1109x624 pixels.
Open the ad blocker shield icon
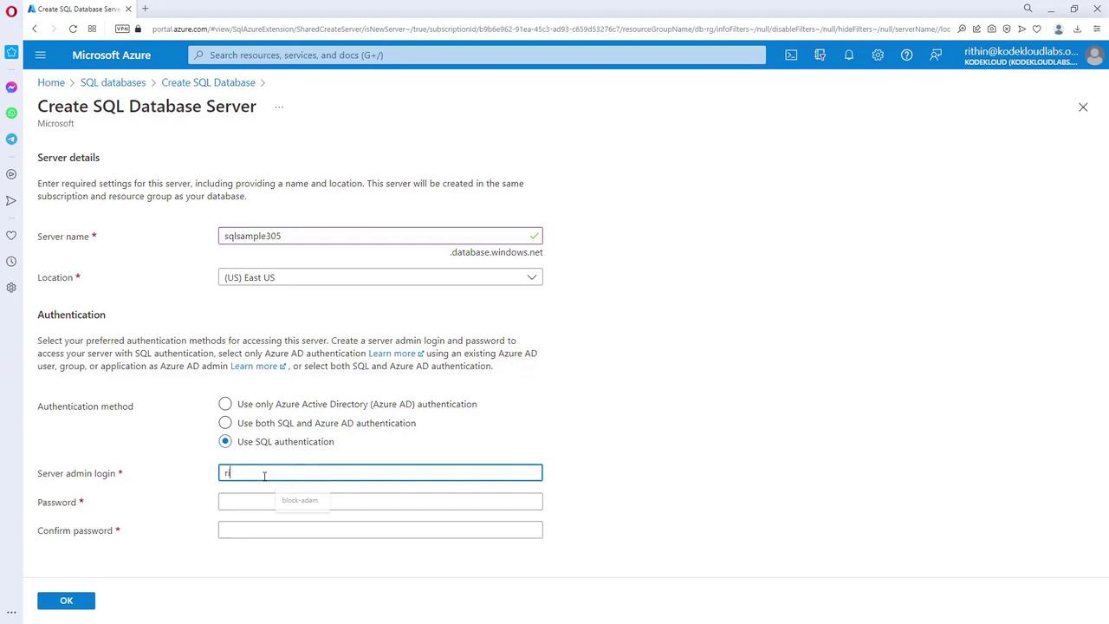(x=1006, y=29)
